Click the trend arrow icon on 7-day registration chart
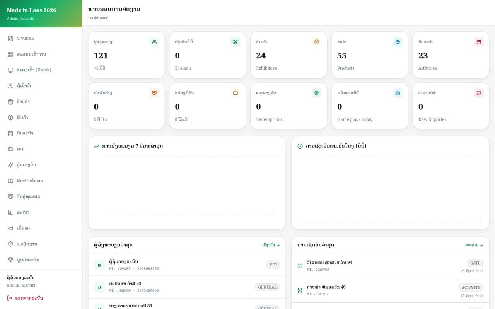This screenshot has height=309, width=495. point(97,146)
